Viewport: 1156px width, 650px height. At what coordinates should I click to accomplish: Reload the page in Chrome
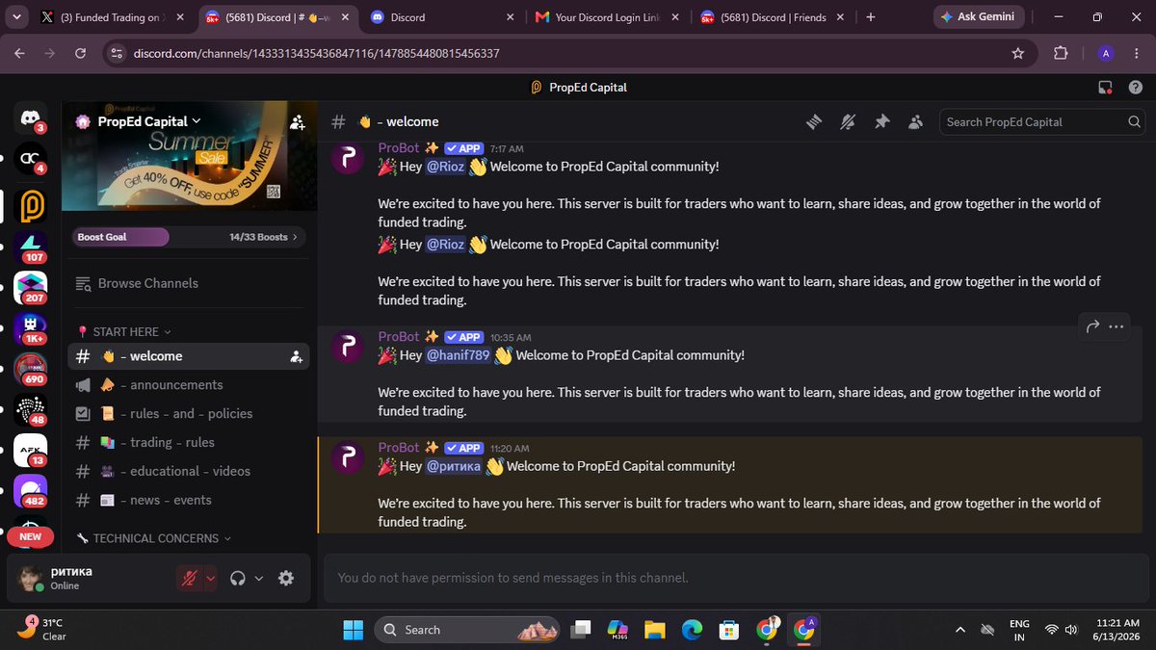[80, 54]
